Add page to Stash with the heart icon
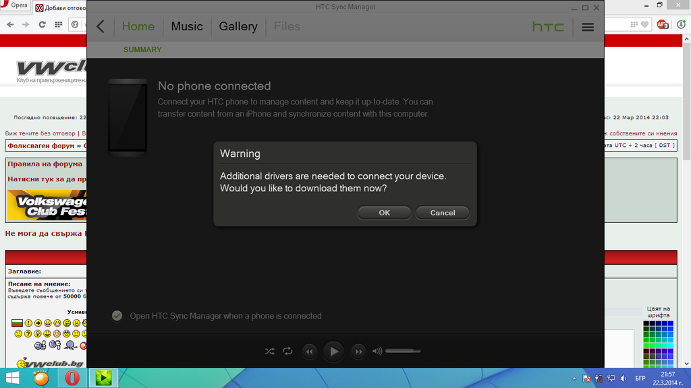Image resolution: width=691 pixels, height=388 pixels. click(x=644, y=25)
